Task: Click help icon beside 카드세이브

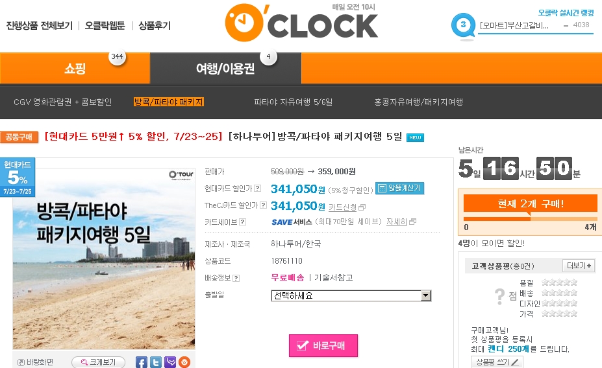Action: point(243,222)
